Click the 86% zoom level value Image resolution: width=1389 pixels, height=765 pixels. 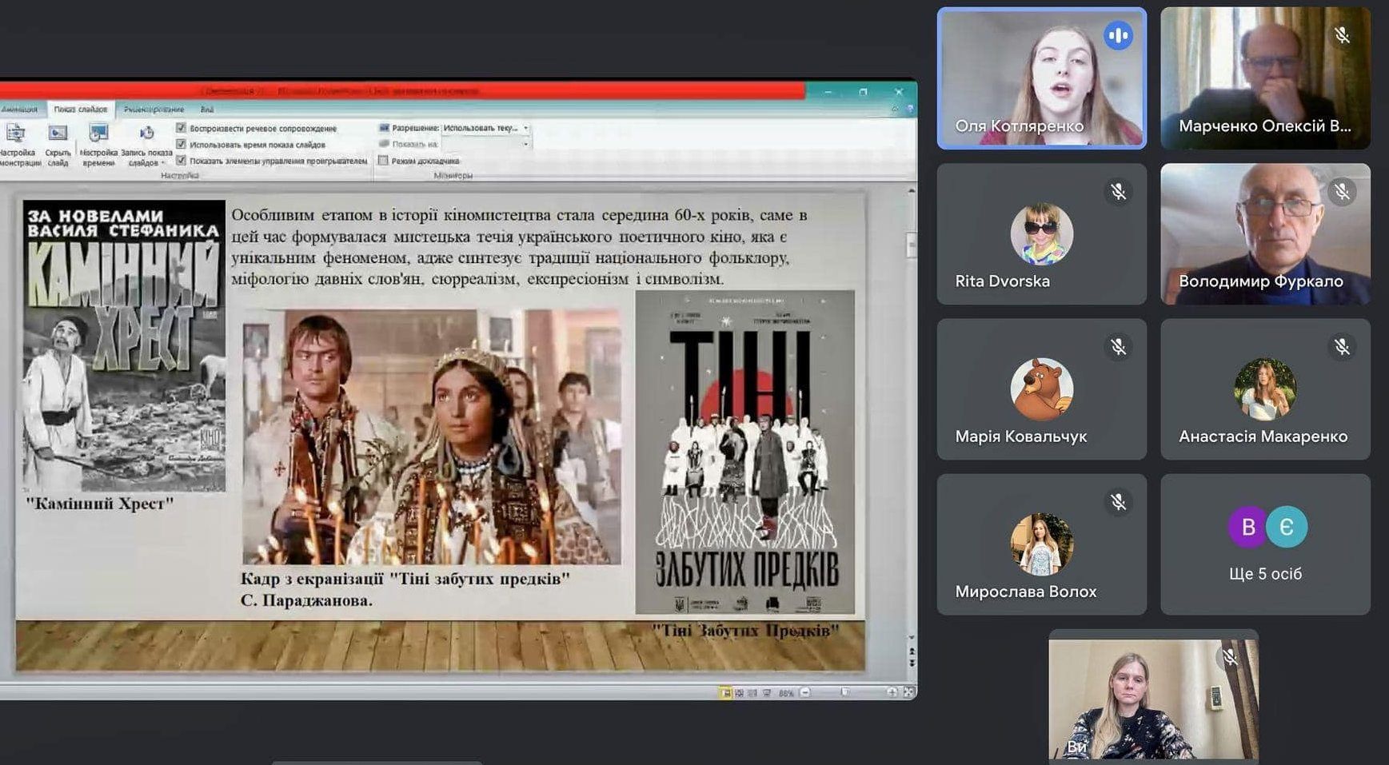(x=786, y=693)
